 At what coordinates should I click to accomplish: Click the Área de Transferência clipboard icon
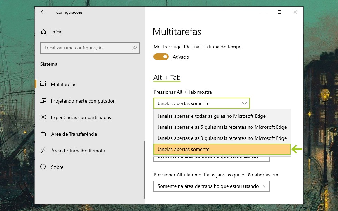(43, 134)
